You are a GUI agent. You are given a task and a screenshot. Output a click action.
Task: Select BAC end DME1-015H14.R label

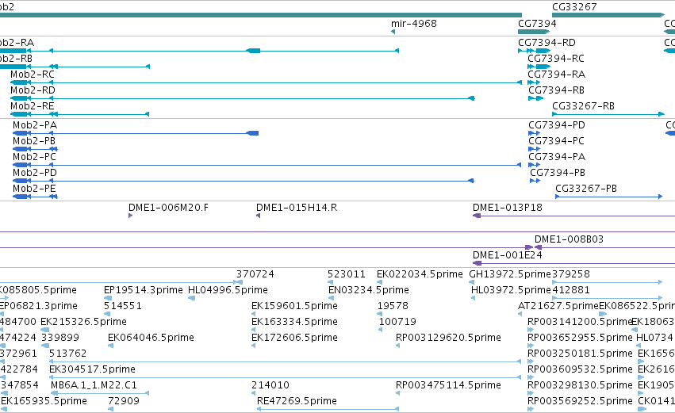click(x=297, y=208)
